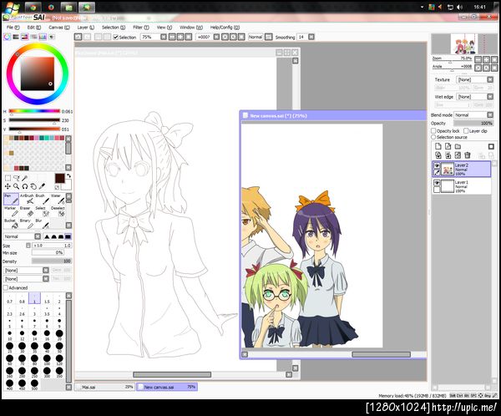Choose the lasso selection tool

click(x=17, y=178)
